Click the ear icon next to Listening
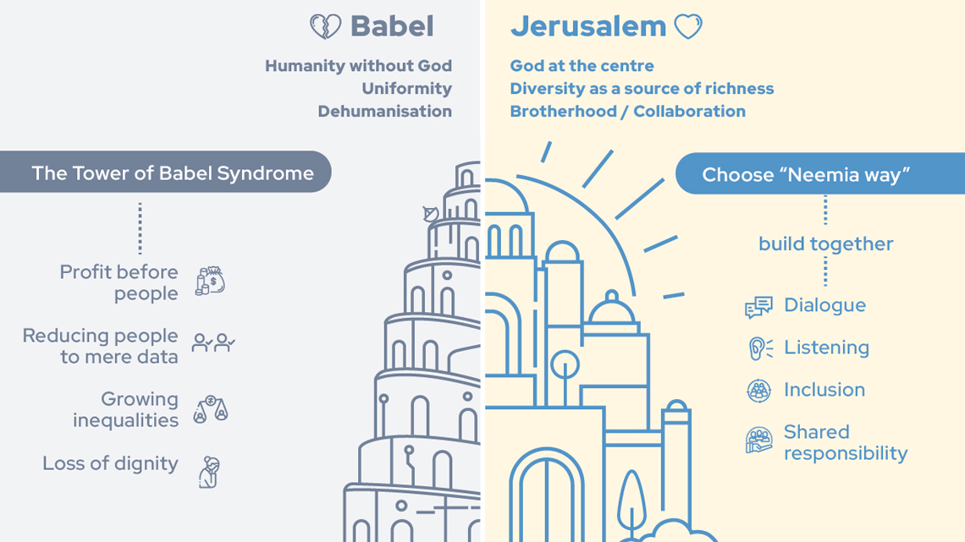Screen dimensions: 965x542 [760, 348]
